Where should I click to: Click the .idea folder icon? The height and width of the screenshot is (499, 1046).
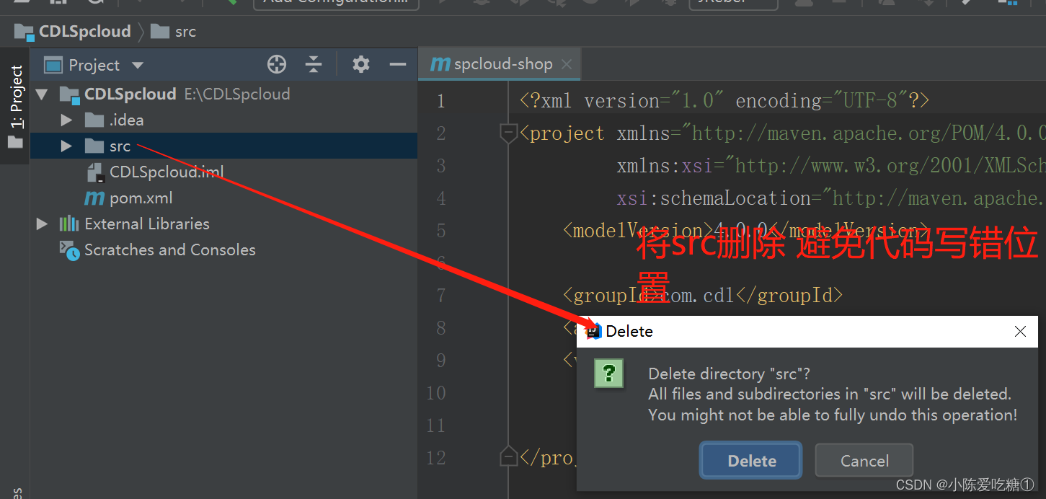pos(94,120)
